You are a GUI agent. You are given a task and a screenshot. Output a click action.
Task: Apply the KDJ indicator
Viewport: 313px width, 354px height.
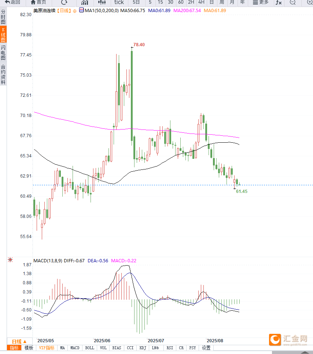[143, 348]
